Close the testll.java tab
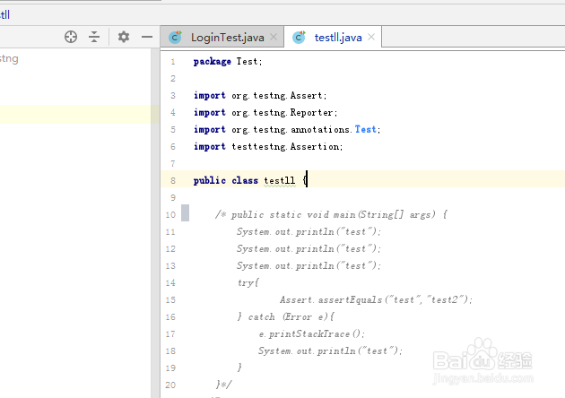This screenshot has height=398, width=565. pos(371,37)
